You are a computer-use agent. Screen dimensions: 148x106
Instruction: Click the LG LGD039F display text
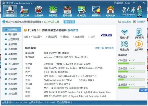57,84
